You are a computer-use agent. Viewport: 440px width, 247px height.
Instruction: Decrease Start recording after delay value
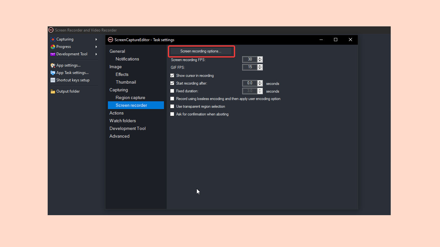(260, 85)
